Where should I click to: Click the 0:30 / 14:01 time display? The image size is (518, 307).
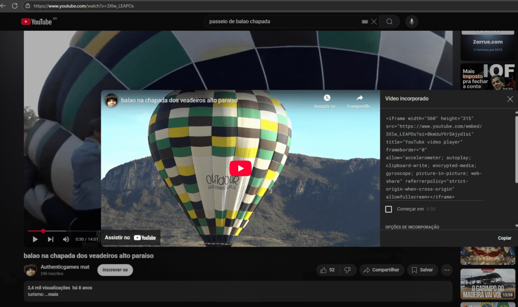coord(87,239)
